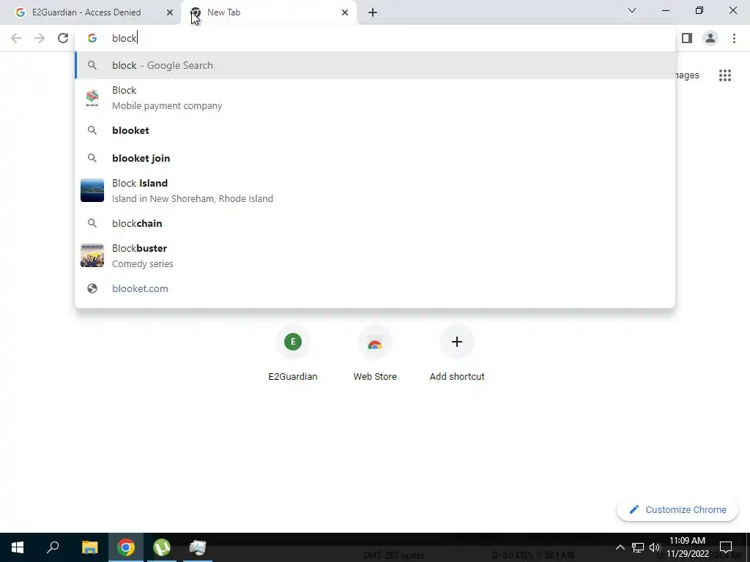Click the volume speaker icon
Screen dimensions: 750x562
click(x=654, y=547)
